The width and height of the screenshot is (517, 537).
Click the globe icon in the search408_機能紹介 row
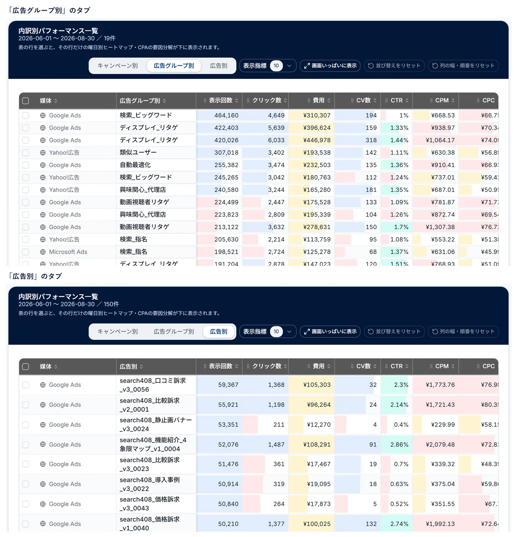click(43, 445)
